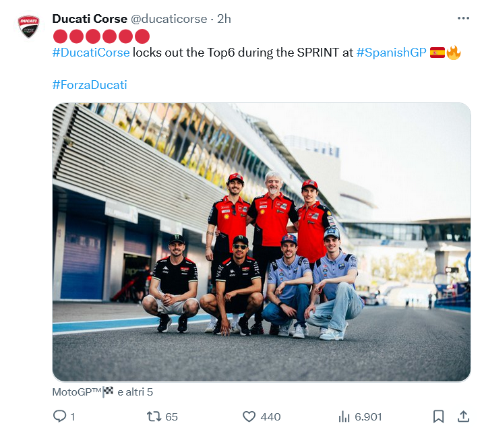The width and height of the screenshot is (484, 434).
Task: Bookmark this Ducati Corse tweet
Action: point(438,416)
